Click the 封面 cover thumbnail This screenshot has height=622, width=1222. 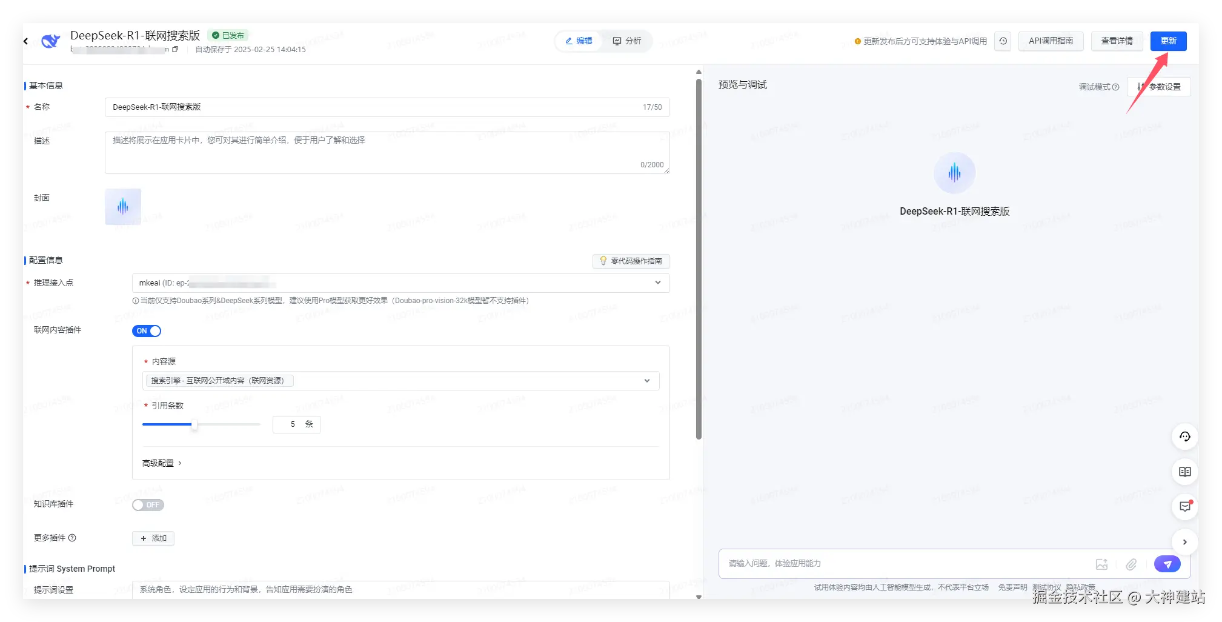pyautogui.click(x=123, y=207)
